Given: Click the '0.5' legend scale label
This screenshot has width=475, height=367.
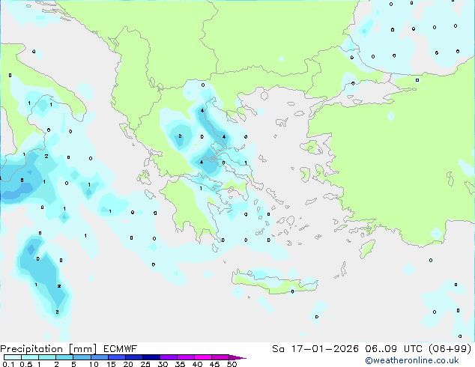Looking at the screenshot, I should click(x=26, y=364).
